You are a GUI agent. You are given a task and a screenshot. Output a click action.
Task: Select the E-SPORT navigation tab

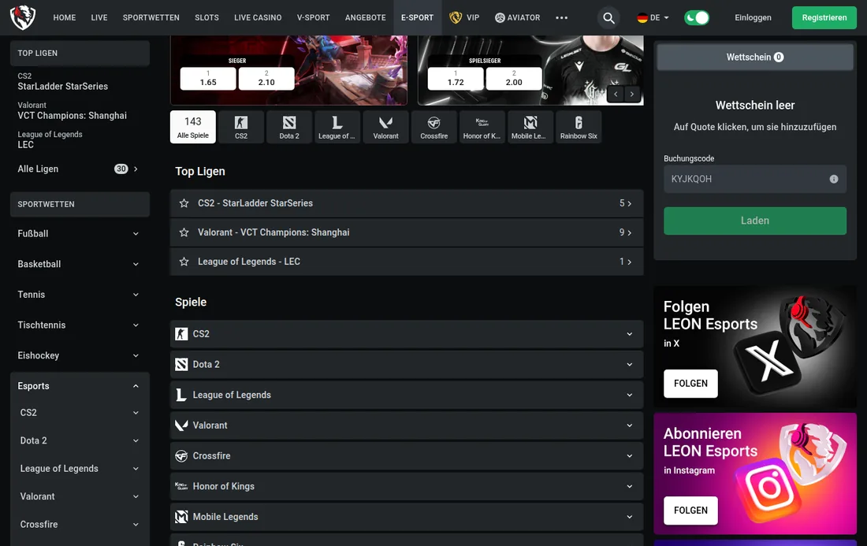point(418,17)
